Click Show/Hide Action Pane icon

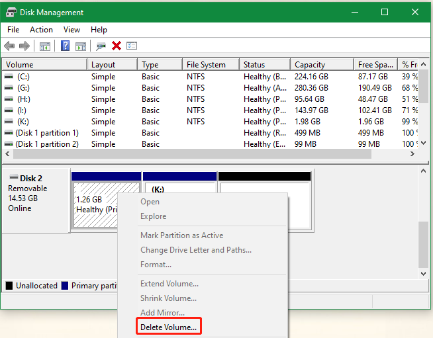click(81, 46)
